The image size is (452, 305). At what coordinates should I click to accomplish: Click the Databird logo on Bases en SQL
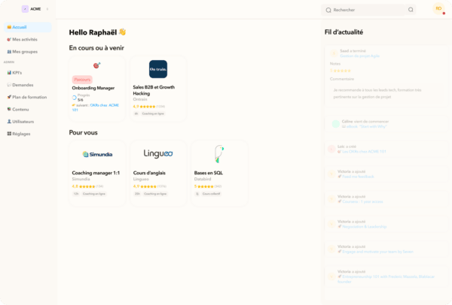(218, 154)
